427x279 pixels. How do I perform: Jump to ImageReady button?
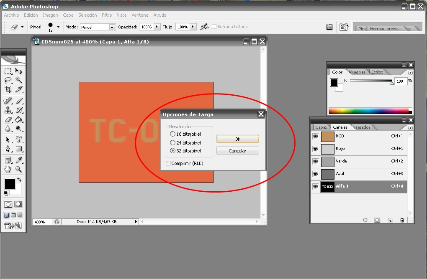(x=13, y=226)
